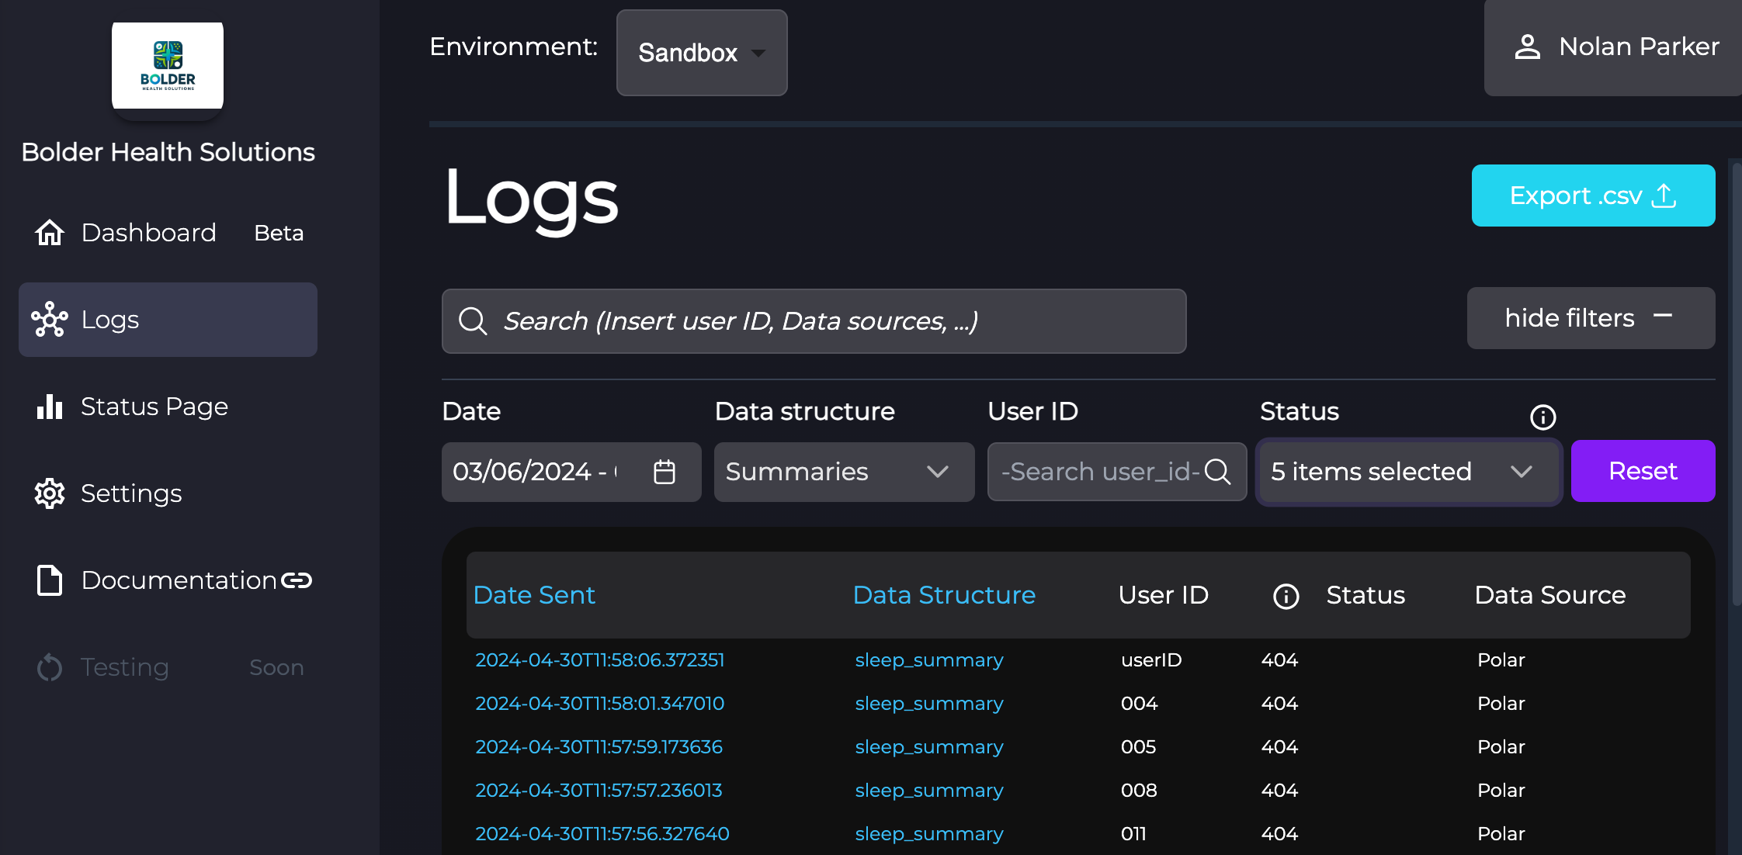Focus the main logs search field
Image resolution: width=1742 pixels, height=855 pixels.
point(814,321)
